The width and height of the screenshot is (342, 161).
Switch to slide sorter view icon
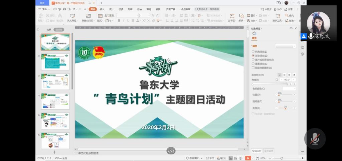pyautogui.click(x=236, y=158)
